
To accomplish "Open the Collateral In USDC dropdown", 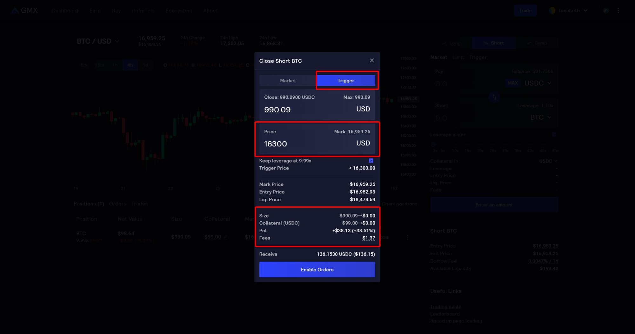I will [x=548, y=161].
